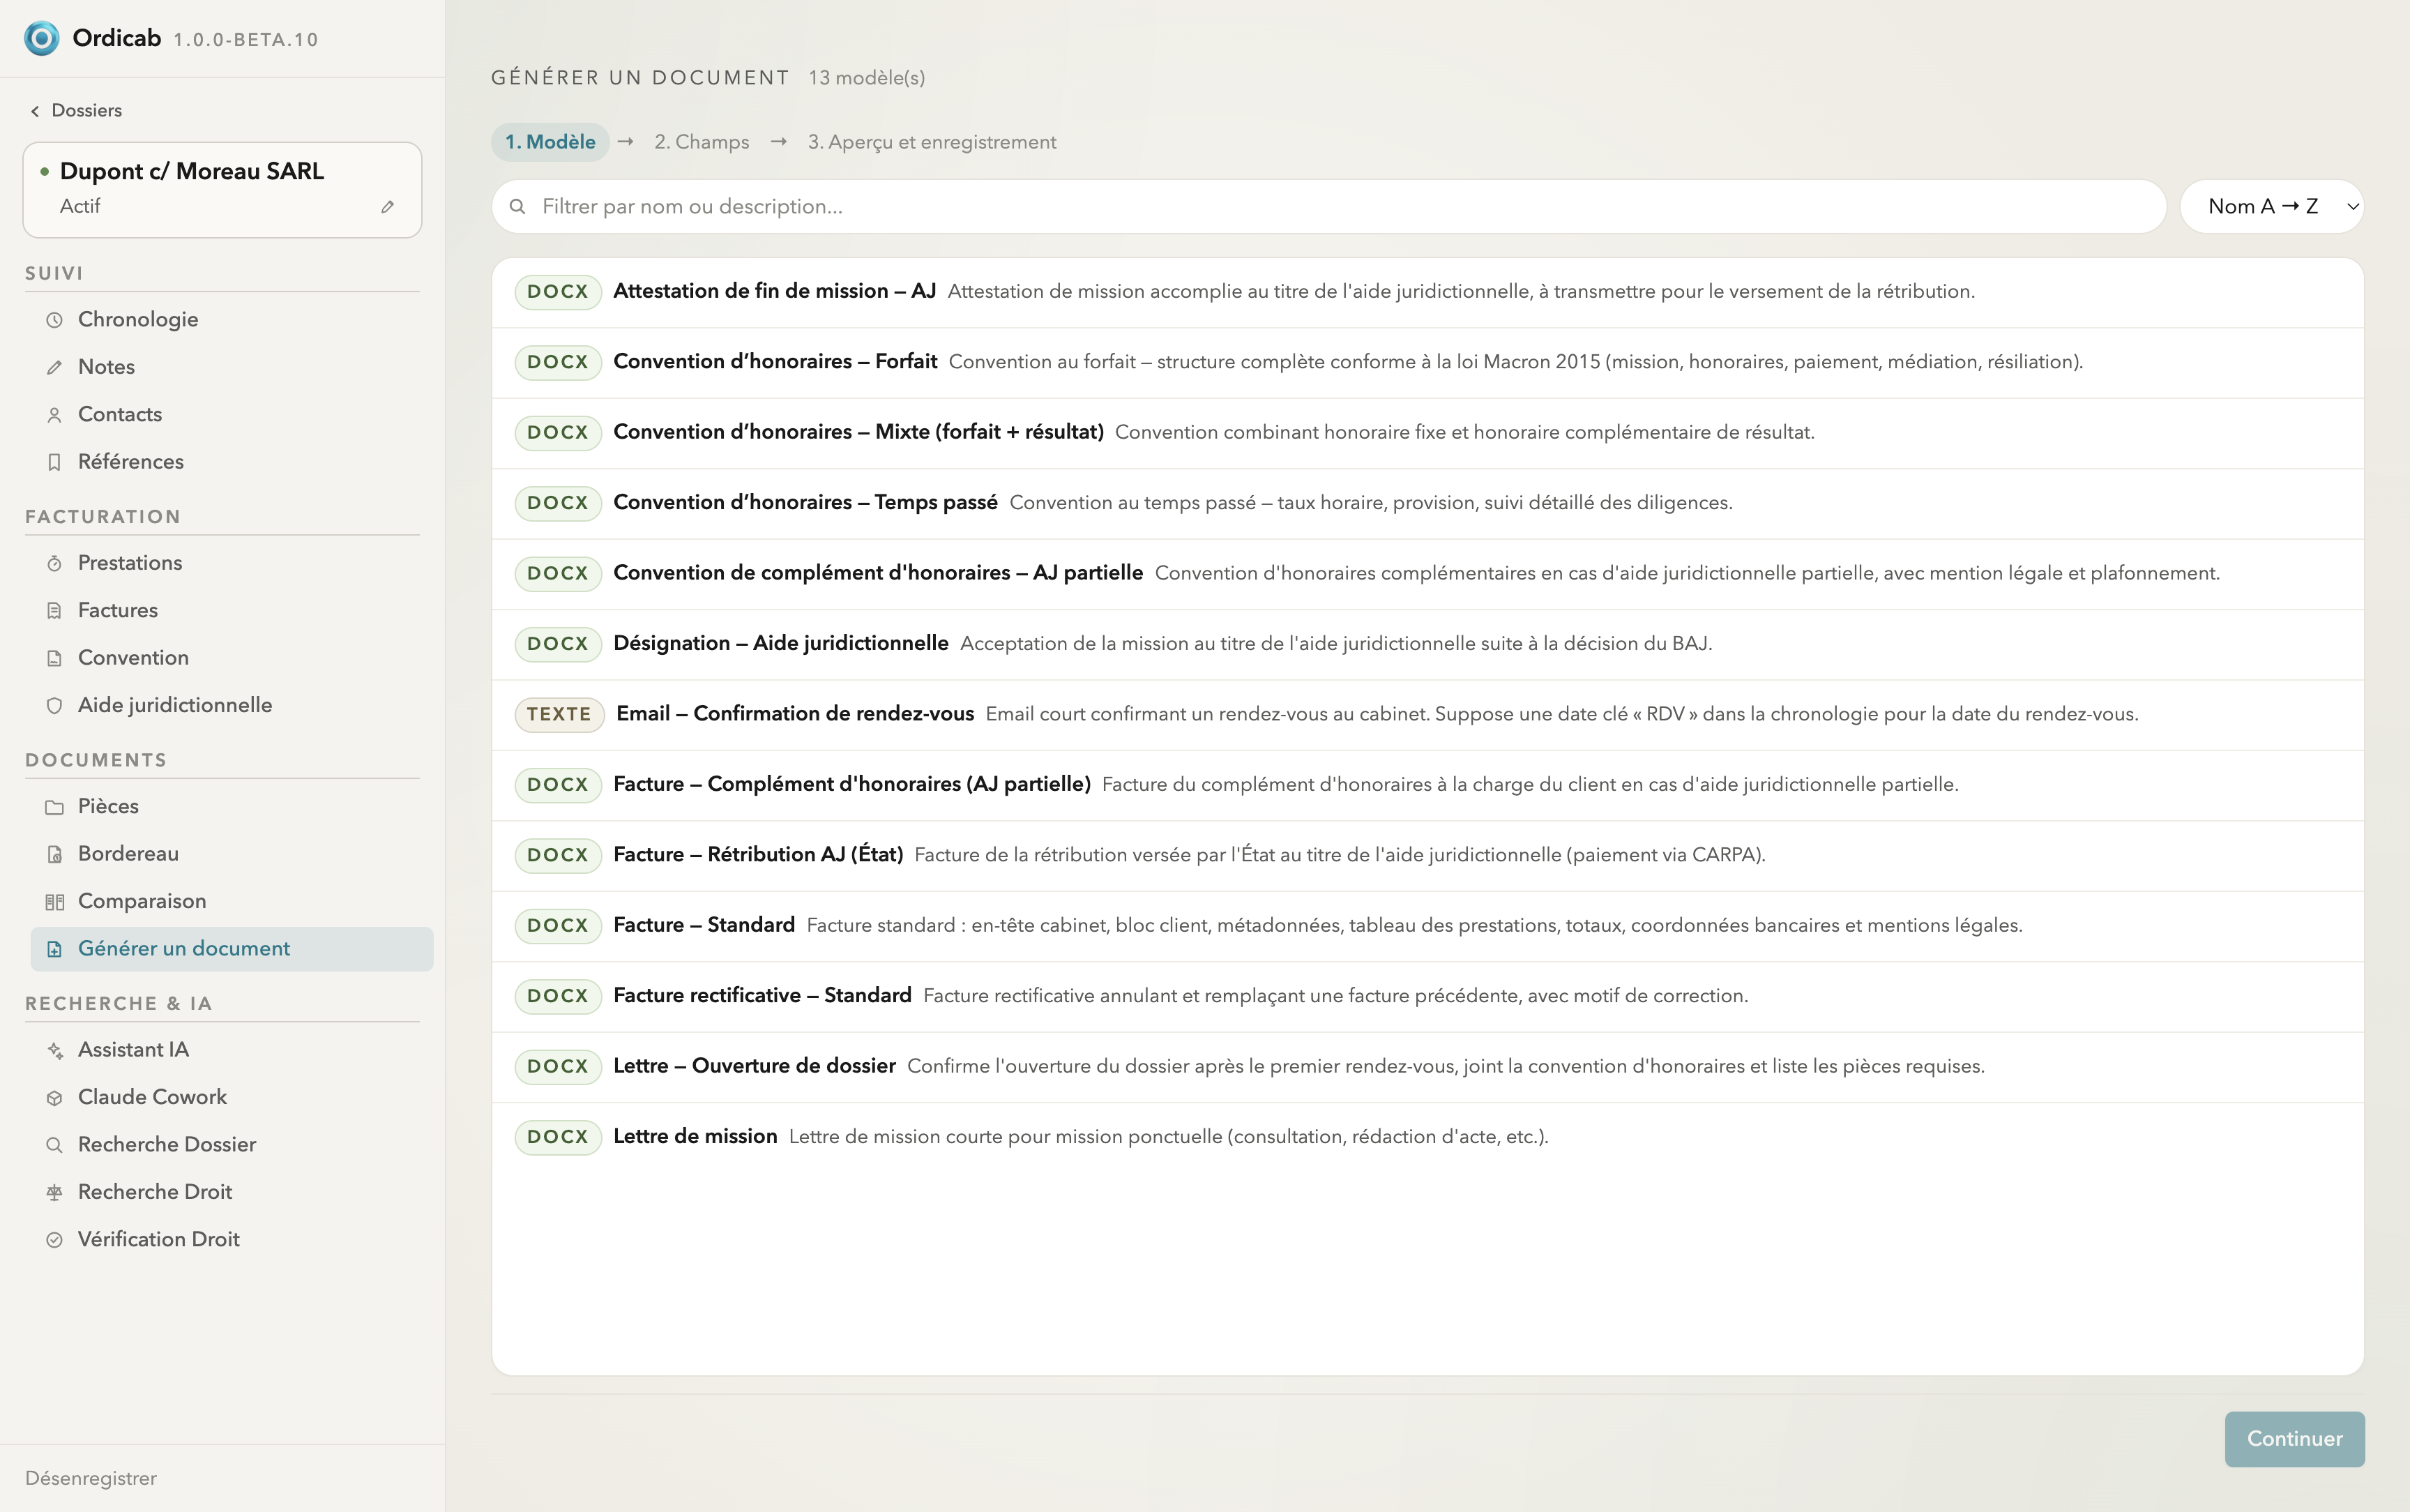Click the filter by name or description field
The width and height of the screenshot is (2410, 1512).
tap(1328, 207)
